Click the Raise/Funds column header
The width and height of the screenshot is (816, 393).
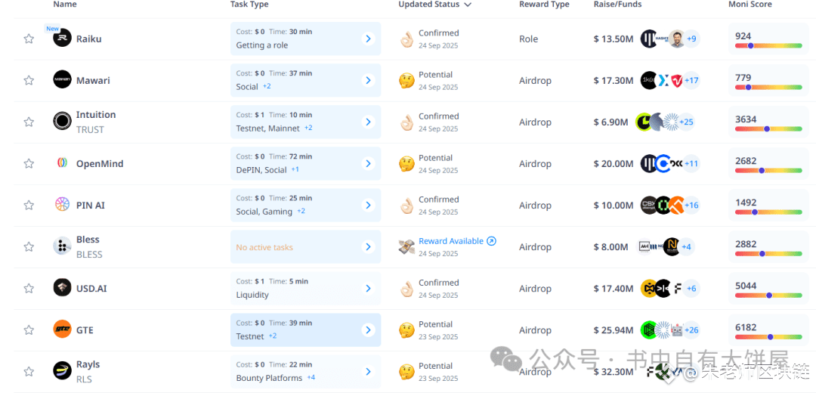618,5
